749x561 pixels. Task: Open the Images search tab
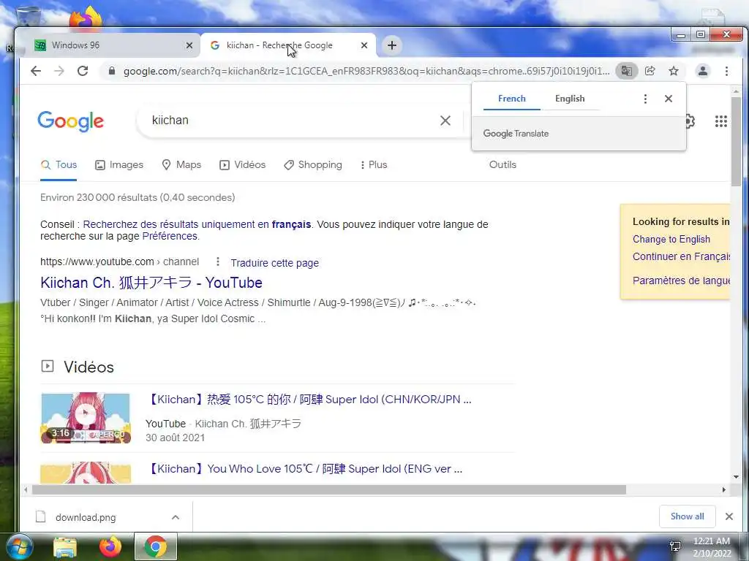click(119, 165)
